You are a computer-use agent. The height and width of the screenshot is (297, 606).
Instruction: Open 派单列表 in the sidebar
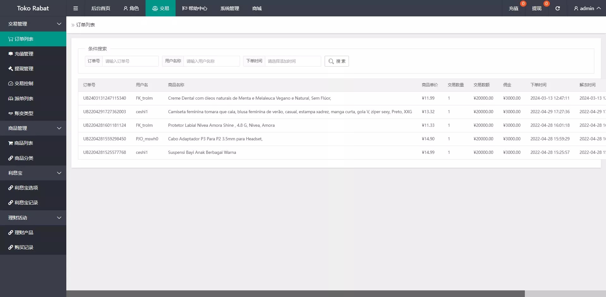[24, 99]
